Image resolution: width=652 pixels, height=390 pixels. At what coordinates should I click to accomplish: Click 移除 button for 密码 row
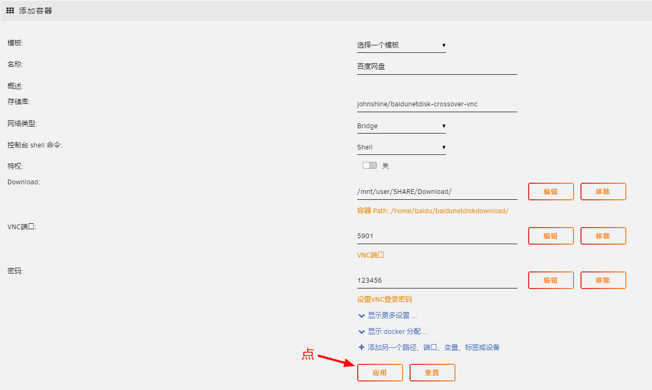coord(603,280)
